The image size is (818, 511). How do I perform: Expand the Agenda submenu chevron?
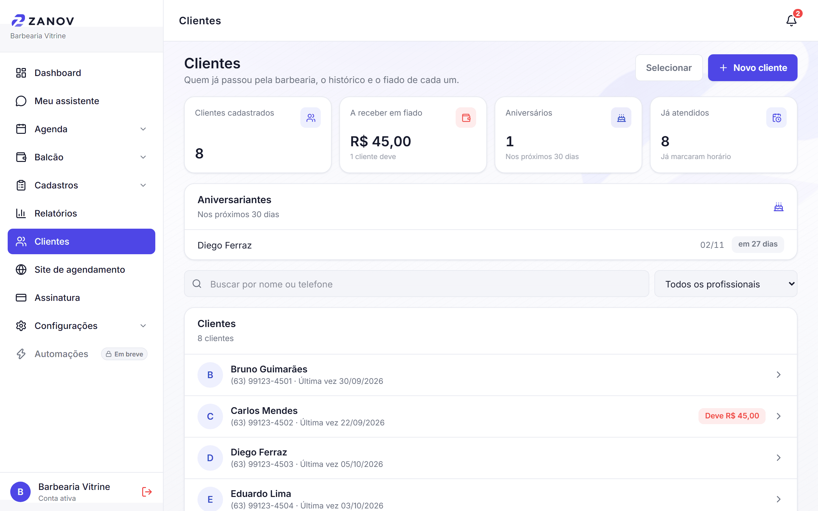click(143, 129)
